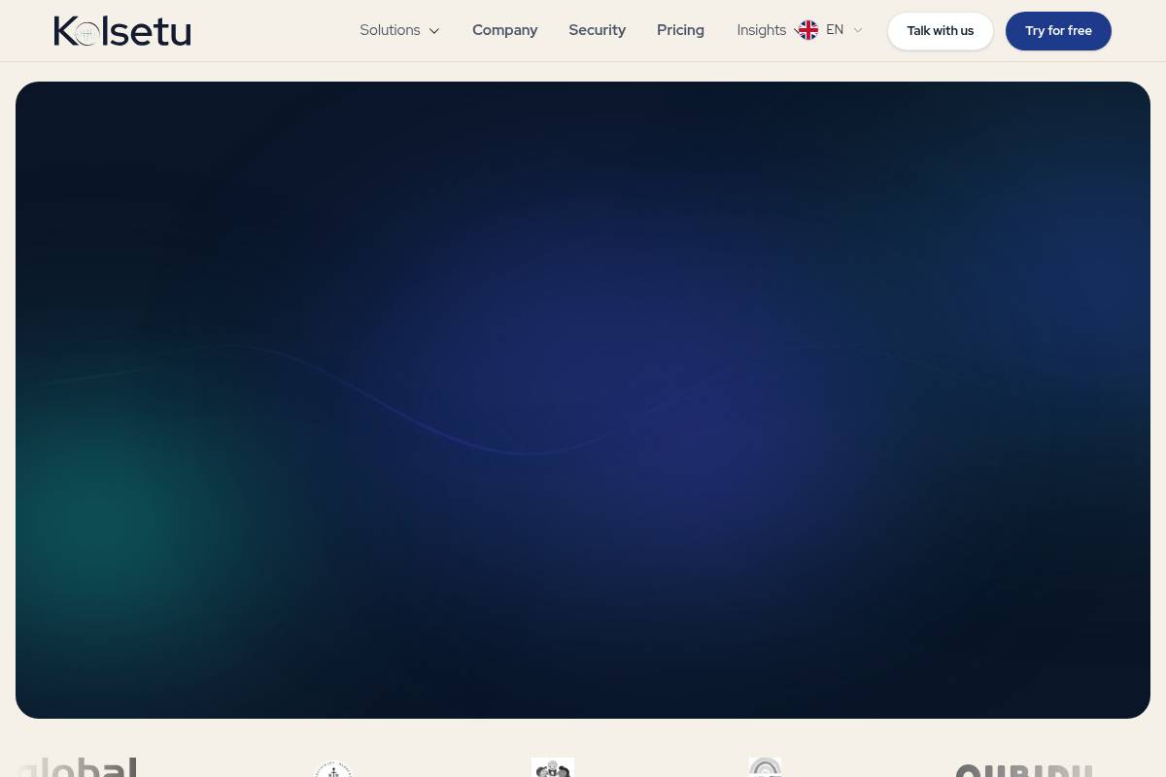Click the group photo partner thumbnail
This screenshot has width=1166, height=777.
click(x=553, y=767)
